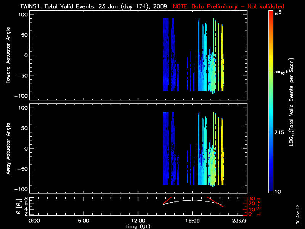Click the white orbit curve peak in the bottom panel

193,200
